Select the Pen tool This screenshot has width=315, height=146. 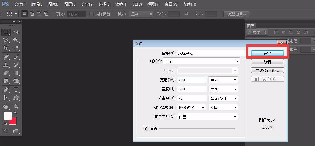point(6,90)
